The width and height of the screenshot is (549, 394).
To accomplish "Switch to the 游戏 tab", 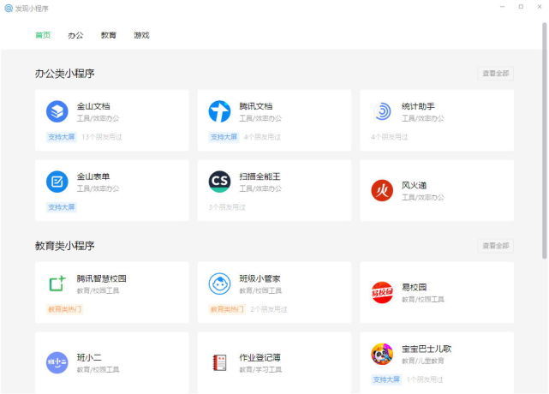I will [141, 35].
